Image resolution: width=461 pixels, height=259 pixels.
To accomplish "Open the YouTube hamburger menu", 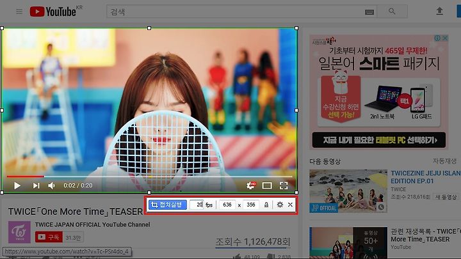I will click(x=19, y=12).
